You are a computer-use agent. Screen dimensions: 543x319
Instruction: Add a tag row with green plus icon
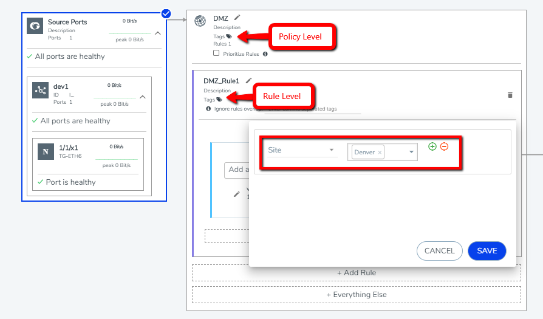tap(432, 146)
